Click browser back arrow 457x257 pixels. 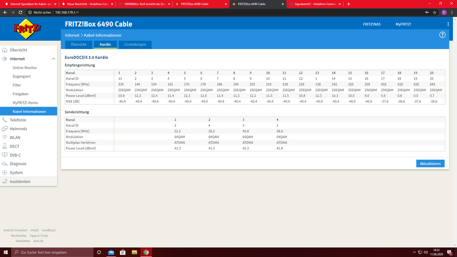click(x=5, y=12)
